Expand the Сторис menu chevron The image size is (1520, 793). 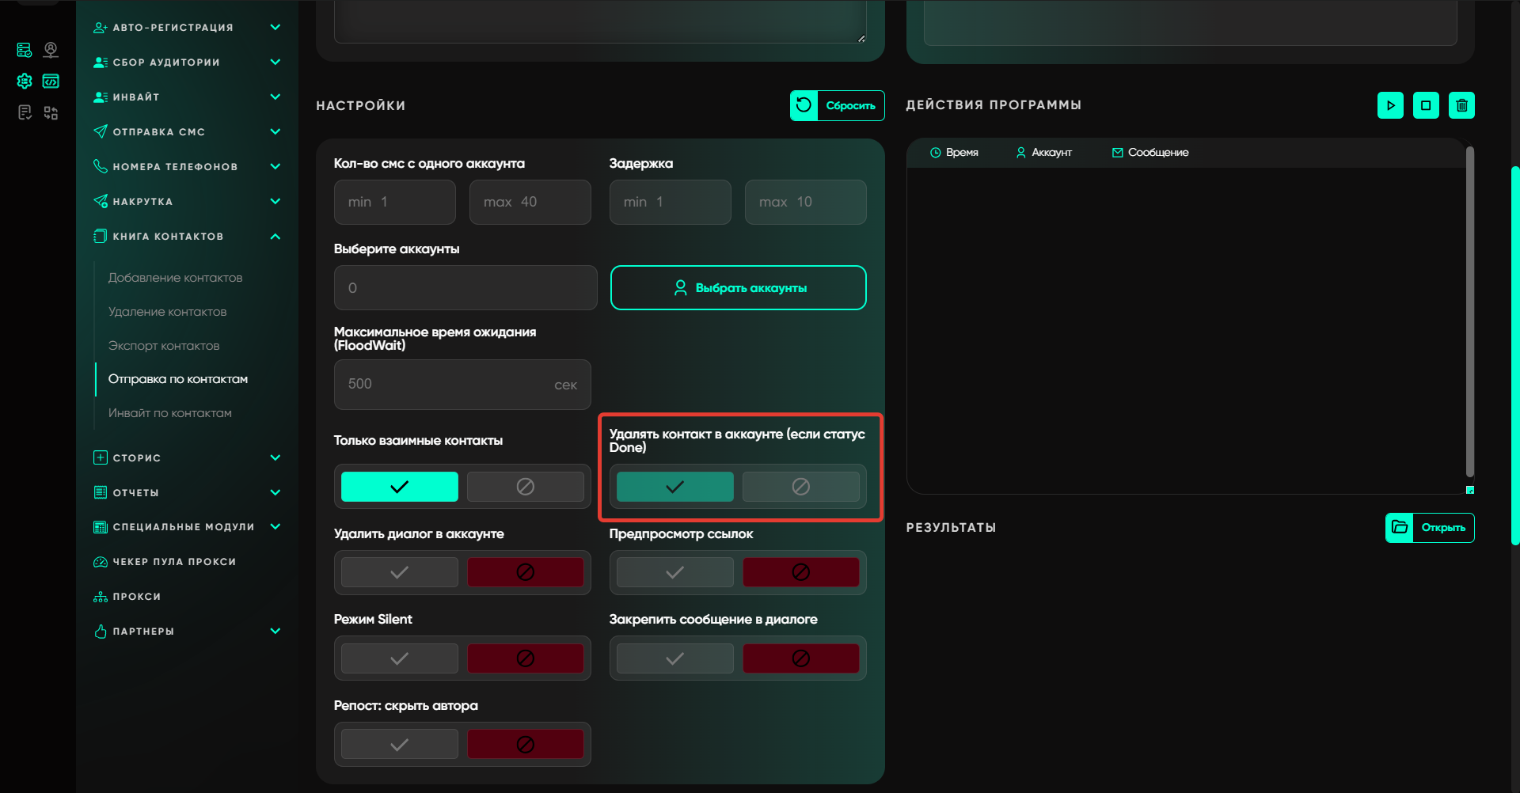click(275, 457)
